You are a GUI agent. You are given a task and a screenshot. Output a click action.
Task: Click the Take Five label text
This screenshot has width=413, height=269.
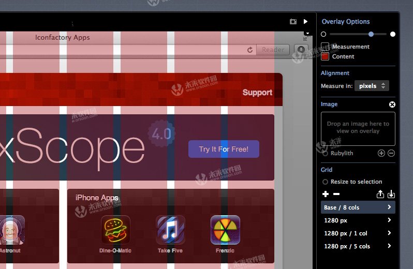(170, 250)
